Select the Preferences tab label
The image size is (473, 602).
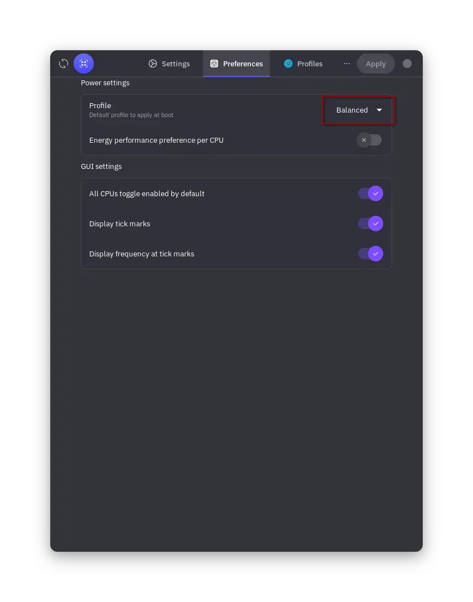pyautogui.click(x=243, y=64)
